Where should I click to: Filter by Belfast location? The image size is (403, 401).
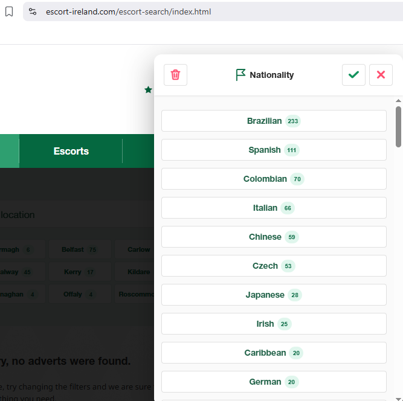click(x=80, y=249)
